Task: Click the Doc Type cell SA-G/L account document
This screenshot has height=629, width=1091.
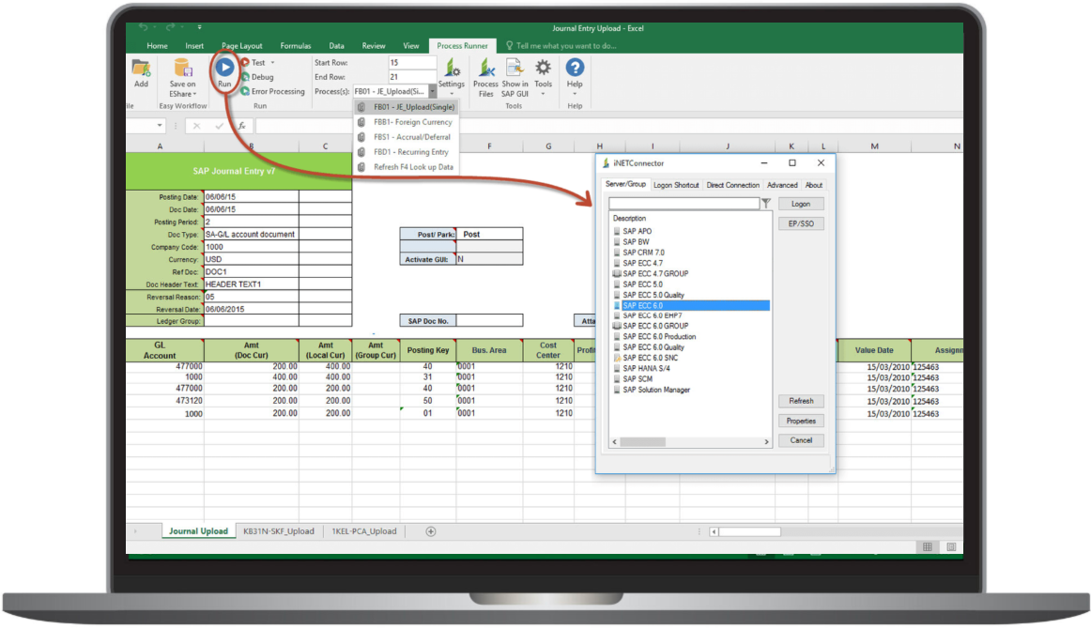Action: (252, 235)
